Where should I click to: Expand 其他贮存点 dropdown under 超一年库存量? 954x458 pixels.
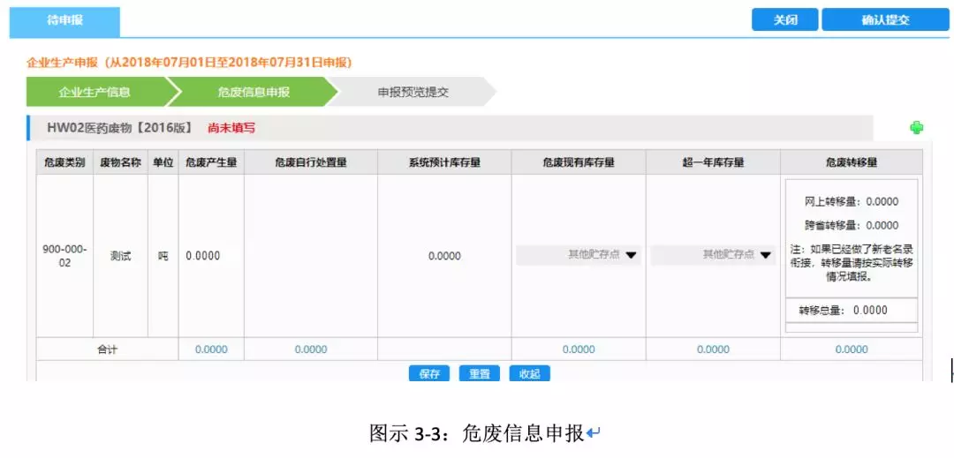click(x=713, y=255)
